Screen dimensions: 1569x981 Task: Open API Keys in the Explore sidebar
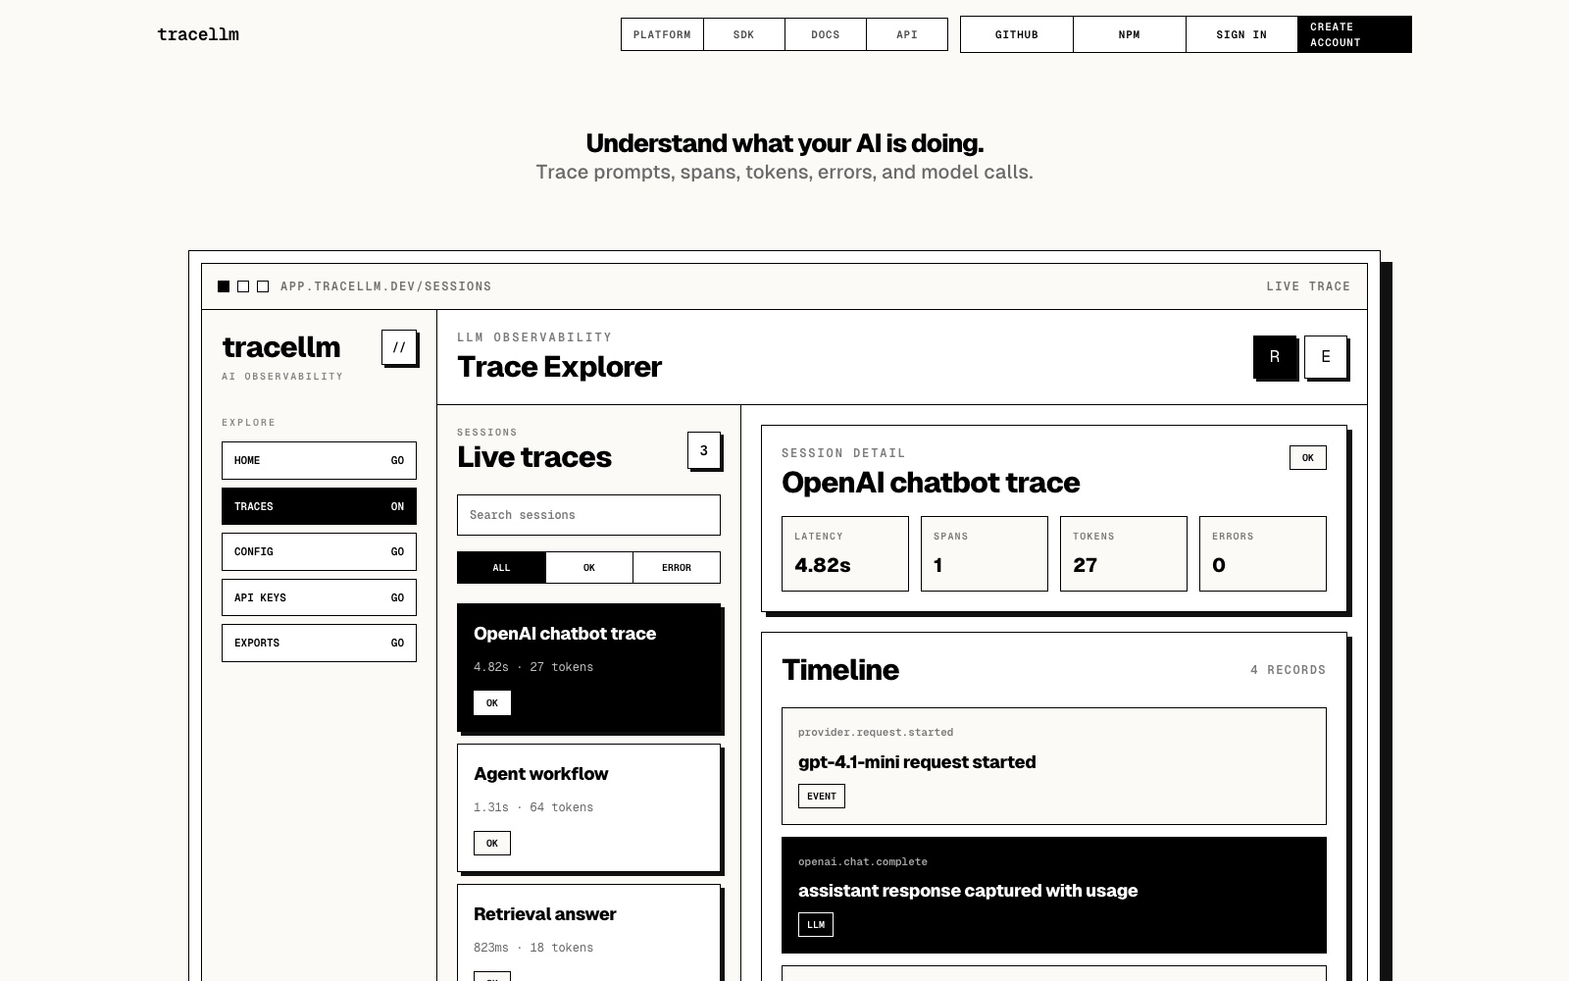(319, 597)
